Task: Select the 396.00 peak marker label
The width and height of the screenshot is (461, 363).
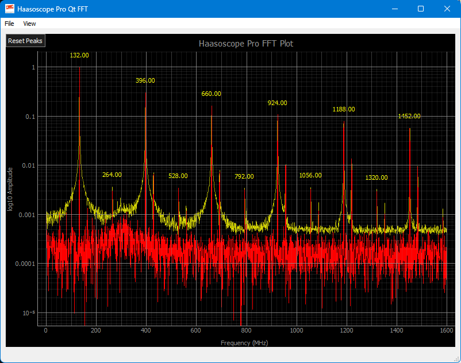Action: (145, 81)
